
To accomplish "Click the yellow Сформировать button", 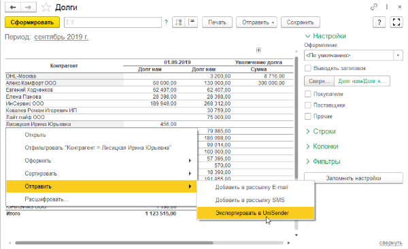I will coord(32,22).
